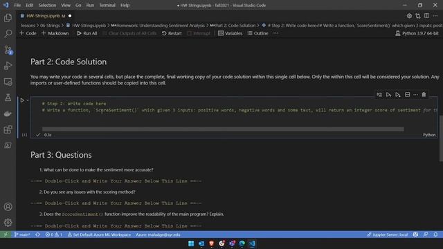Open the Edit menu
The height and width of the screenshot is (249, 443).
[x=29, y=5]
